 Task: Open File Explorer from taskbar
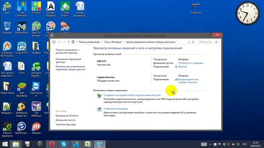16,144
